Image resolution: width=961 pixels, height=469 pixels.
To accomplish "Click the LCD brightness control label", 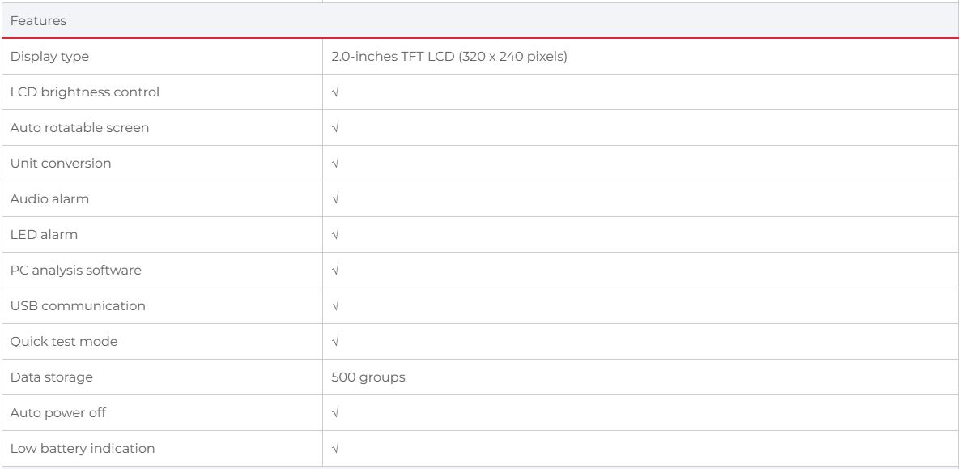I will pyautogui.click(x=85, y=92).
